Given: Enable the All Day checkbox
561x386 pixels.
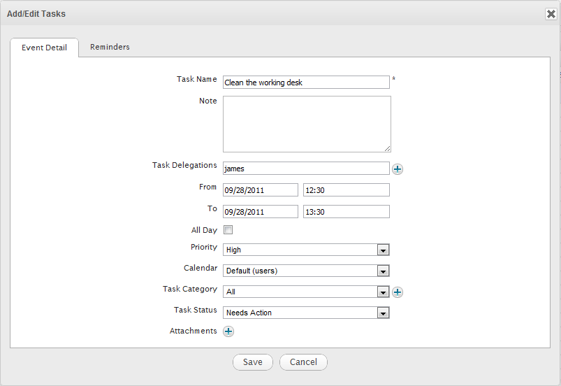Looking at the screenshot, I should point(228,230).
